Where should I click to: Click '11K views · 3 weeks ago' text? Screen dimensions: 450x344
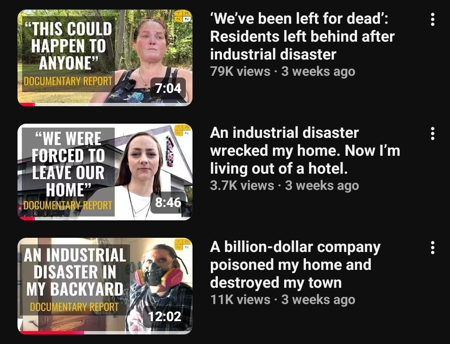click(x=282, y=300)
